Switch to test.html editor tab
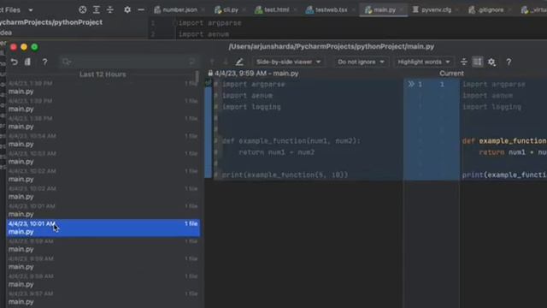Screen dimensions: 547x308 275,9
